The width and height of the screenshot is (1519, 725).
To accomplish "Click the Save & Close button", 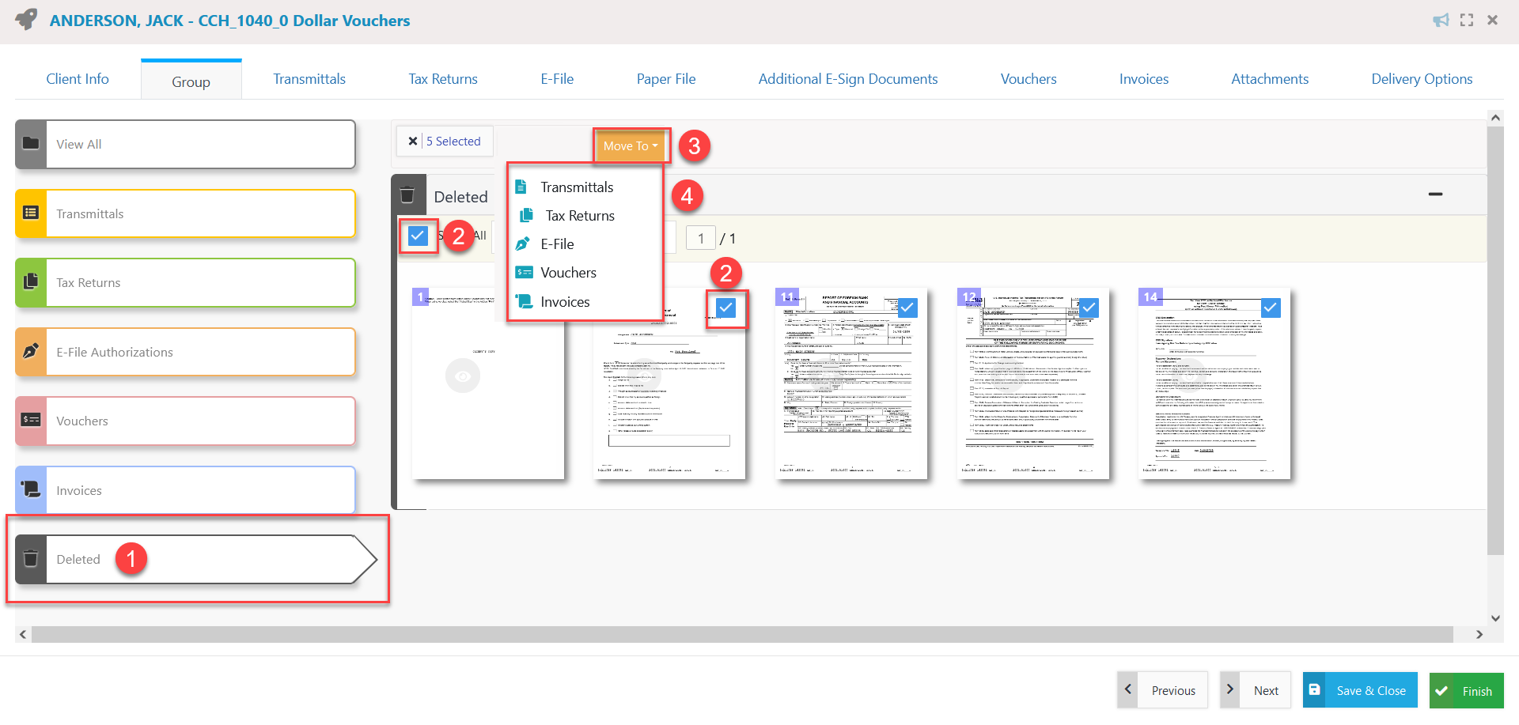I will pos(1359,689).
